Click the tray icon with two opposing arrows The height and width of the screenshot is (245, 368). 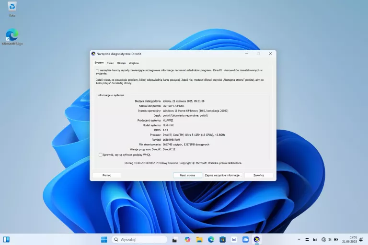(307, 240)
